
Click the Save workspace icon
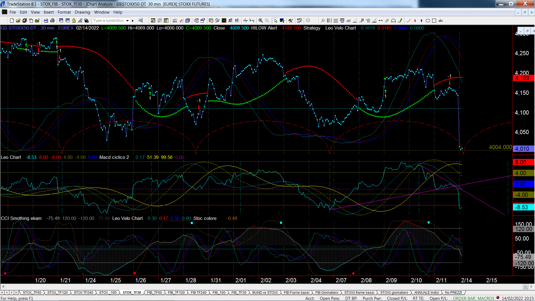(25, 21)
